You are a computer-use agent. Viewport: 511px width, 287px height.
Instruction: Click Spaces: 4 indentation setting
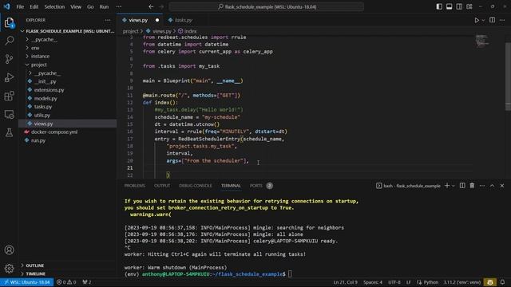[373, 282]
